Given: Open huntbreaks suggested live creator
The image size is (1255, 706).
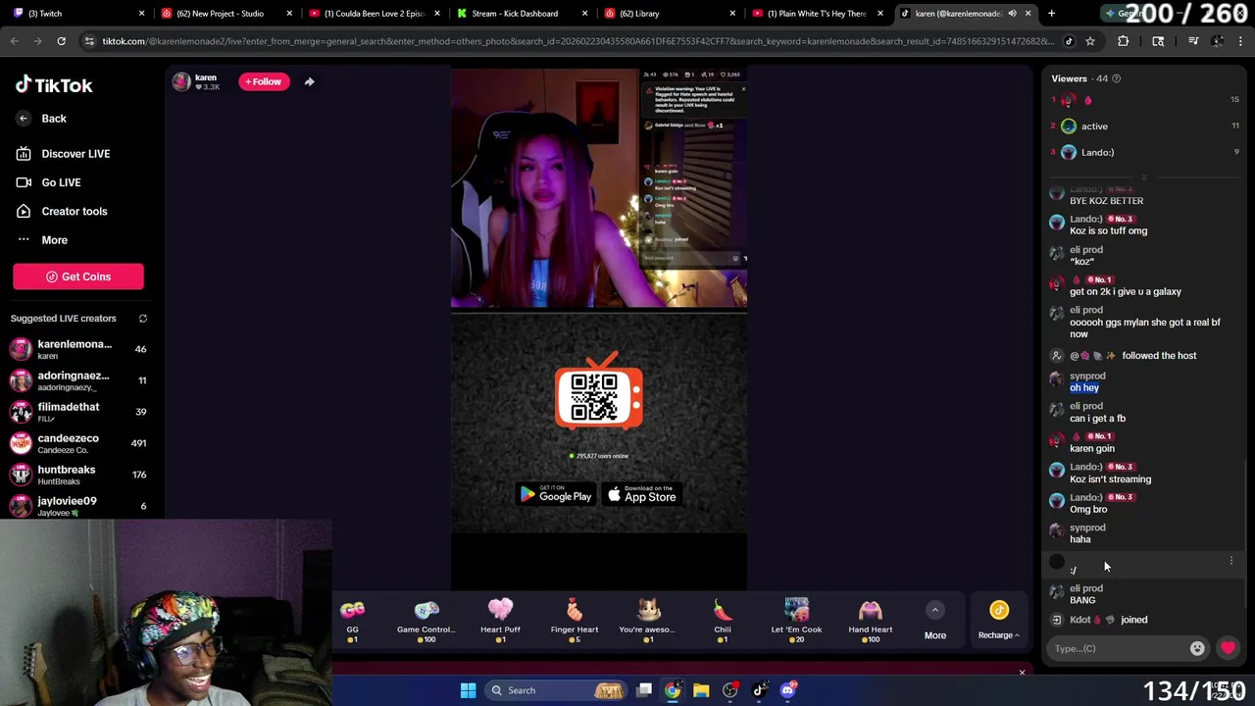Looking at the screenshot, I should click(78, 475).
